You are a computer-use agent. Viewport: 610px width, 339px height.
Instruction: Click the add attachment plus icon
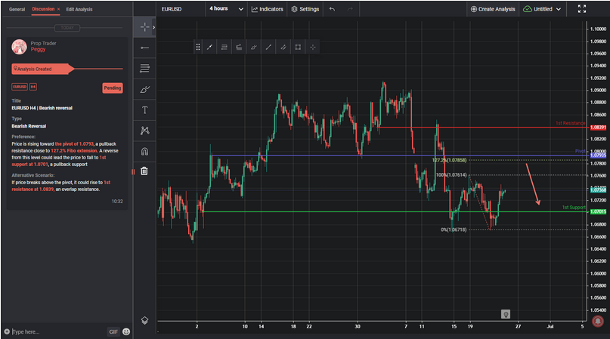7,331
